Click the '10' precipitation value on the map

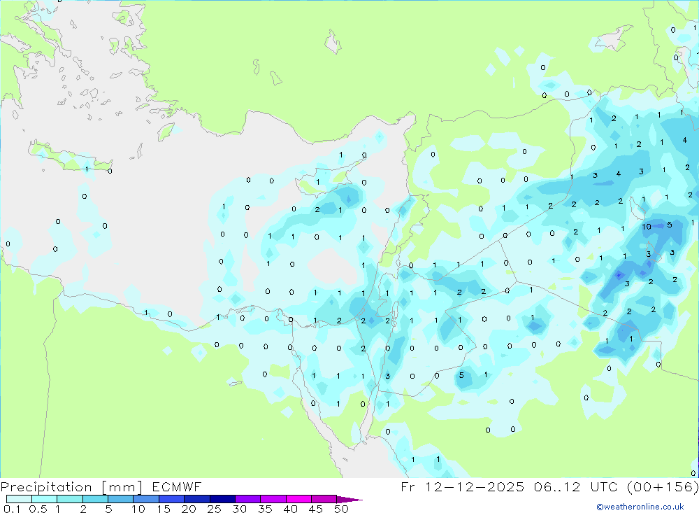(x=647, y=227)
